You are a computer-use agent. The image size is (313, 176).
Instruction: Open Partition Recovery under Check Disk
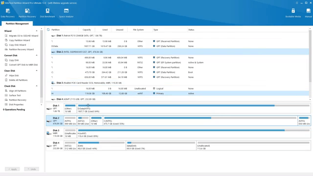(x=15, y=100)
